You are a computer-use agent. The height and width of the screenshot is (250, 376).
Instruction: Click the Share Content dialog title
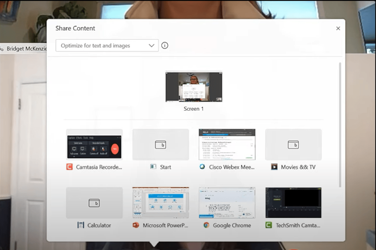(75, 28)
